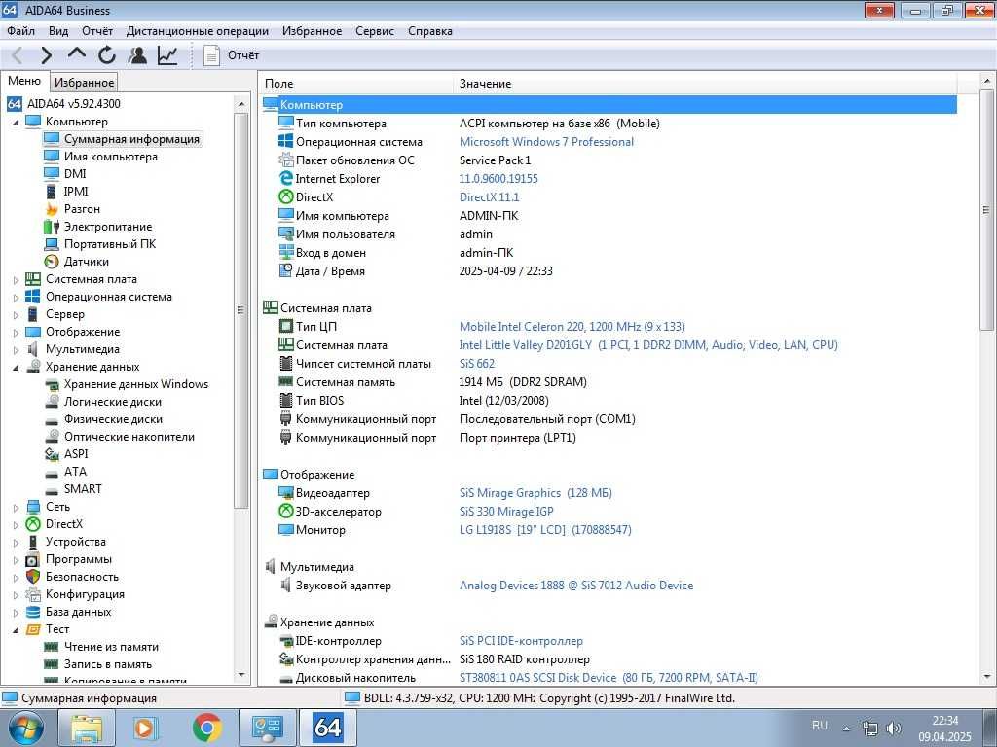The height and width of the screenshot is (747, 997).
Task: Select Запись в память in the tree
Action: click(108, 664)
